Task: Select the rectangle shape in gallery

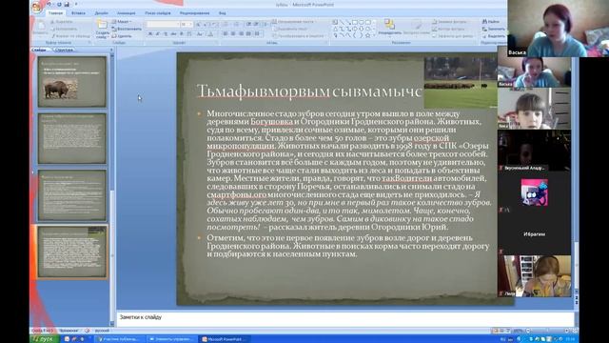Action: tap(355, 22)
